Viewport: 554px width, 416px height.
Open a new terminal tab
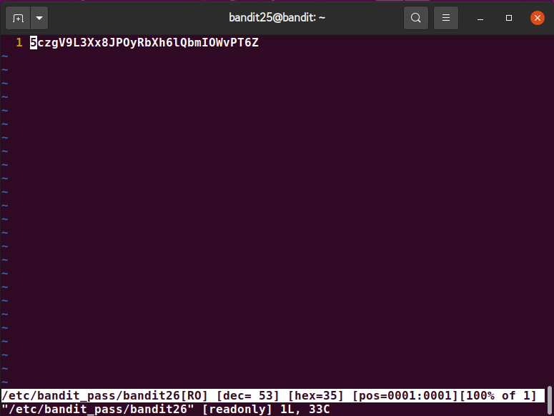(x=18, y=18)
